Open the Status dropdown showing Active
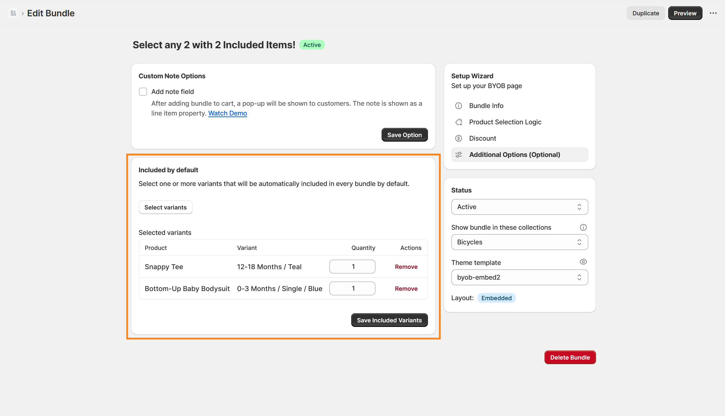725x416 pixels. [x=519, y=207]
